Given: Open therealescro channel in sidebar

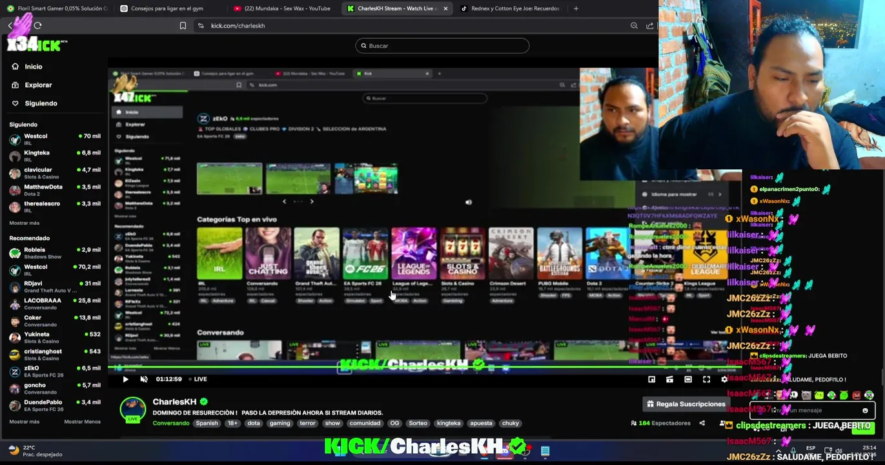Looking at the screenshot, I should pos(55,207).
